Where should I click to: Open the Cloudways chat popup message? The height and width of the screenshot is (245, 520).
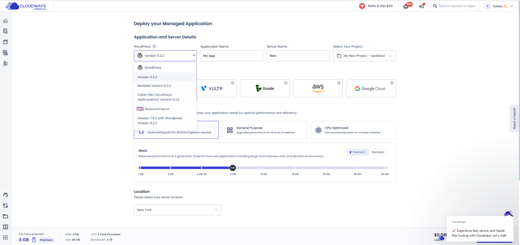(479, 229)
